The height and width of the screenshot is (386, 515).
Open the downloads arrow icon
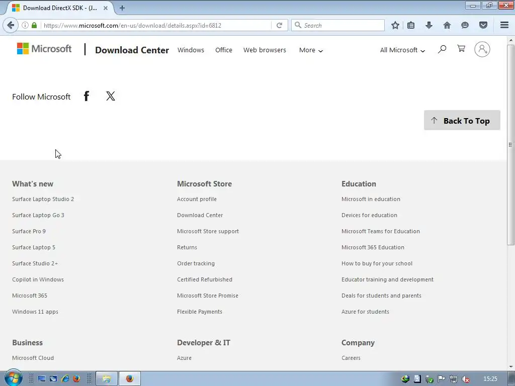pyautogui.click(x=429, y=25)
